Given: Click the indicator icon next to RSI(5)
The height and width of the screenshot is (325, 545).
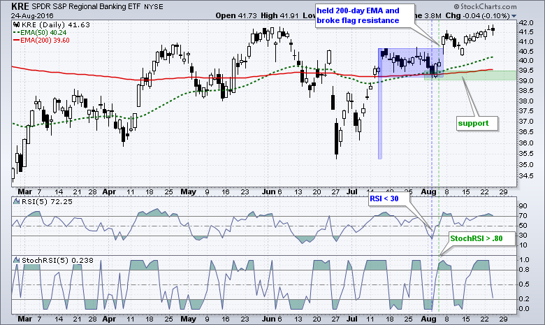Looking at the screenshot, I should (16, 201).
